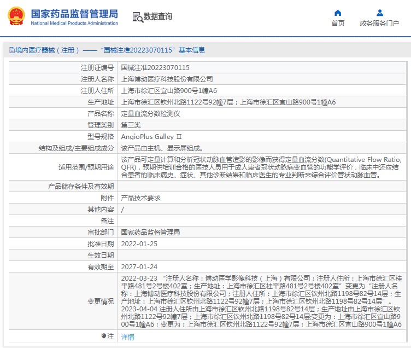
Task: Click the 数据查询 magnifier document icon
Action: 137,17
